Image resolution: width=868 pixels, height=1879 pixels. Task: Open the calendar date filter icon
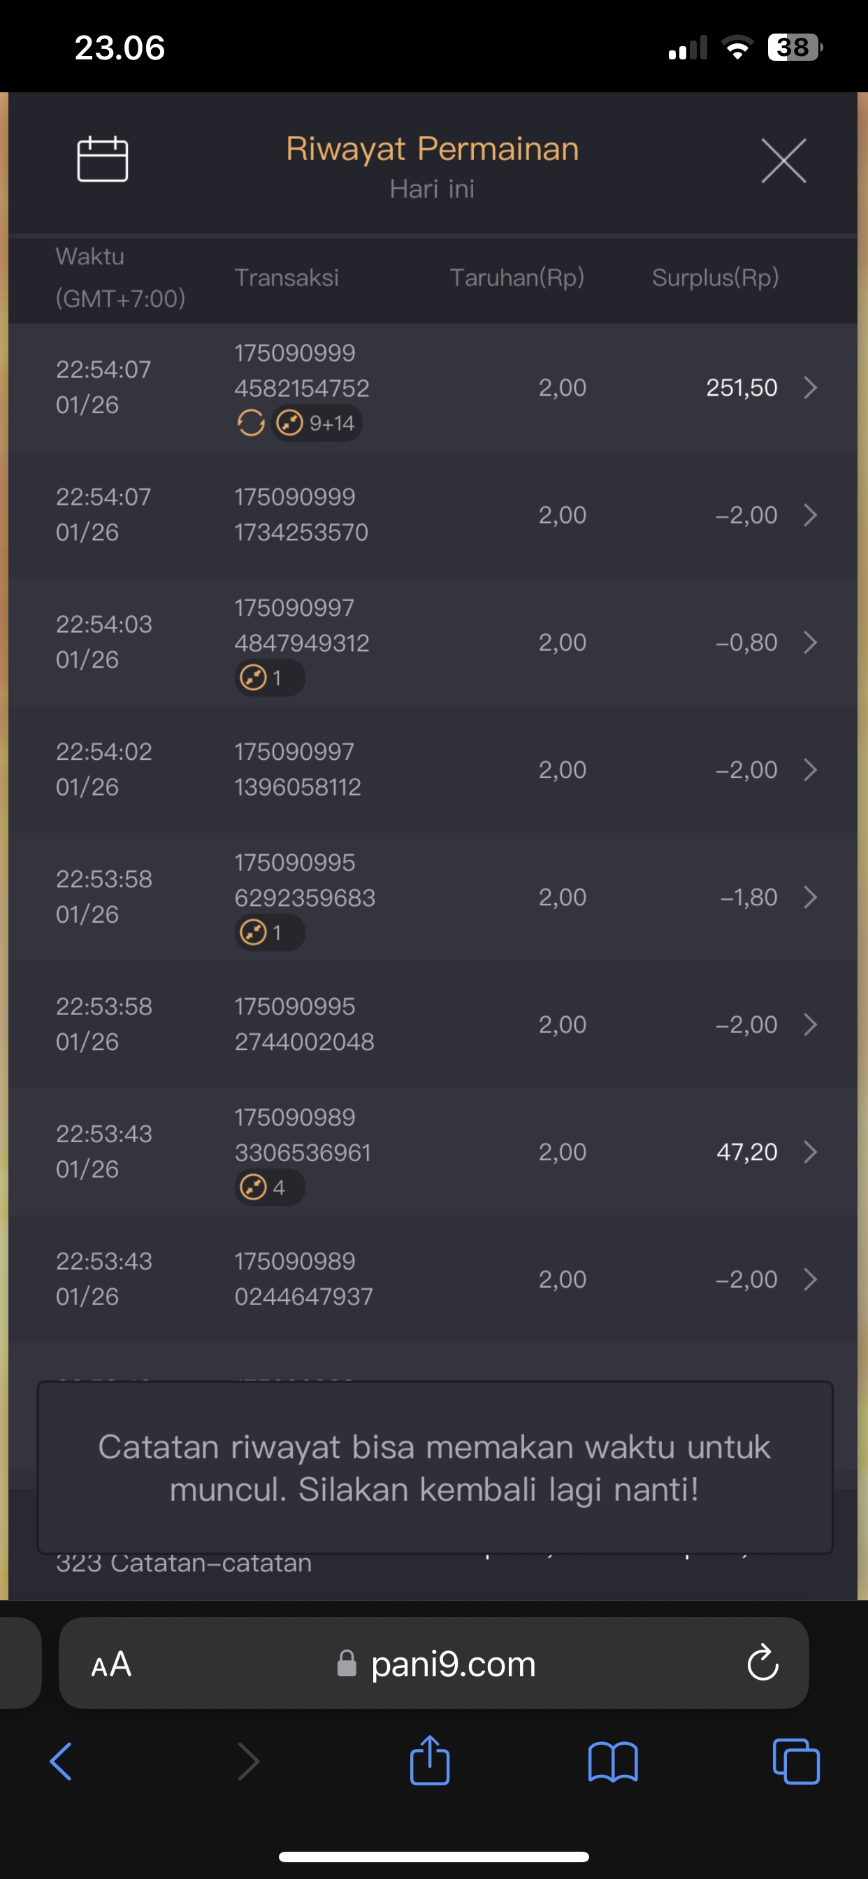point(103,159)
